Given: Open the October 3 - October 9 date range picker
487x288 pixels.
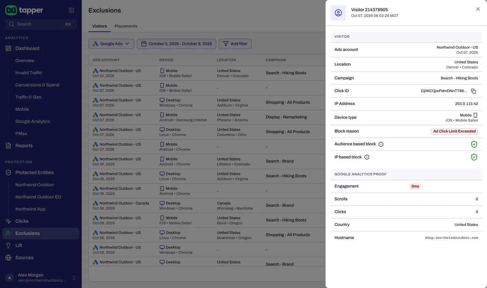Looking at the screenshot, I should (177, 44).
